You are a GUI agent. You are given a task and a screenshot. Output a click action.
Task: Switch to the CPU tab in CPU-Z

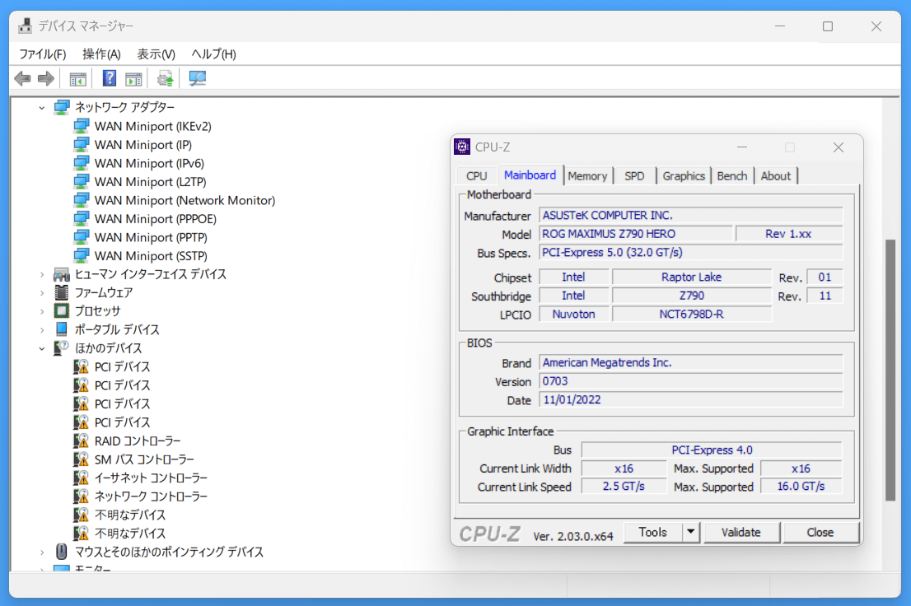pos(476,176)
